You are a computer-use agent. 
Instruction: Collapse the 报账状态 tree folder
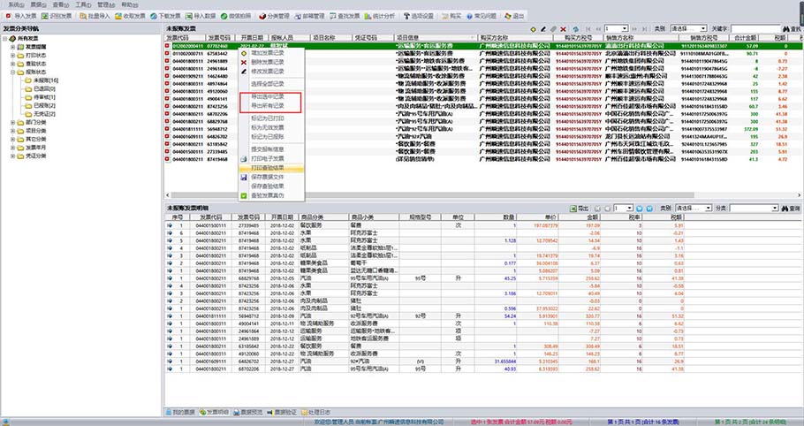13,72
